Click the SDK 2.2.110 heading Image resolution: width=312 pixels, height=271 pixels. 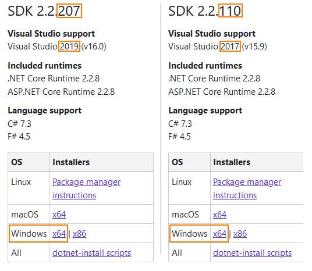(205, 10)
